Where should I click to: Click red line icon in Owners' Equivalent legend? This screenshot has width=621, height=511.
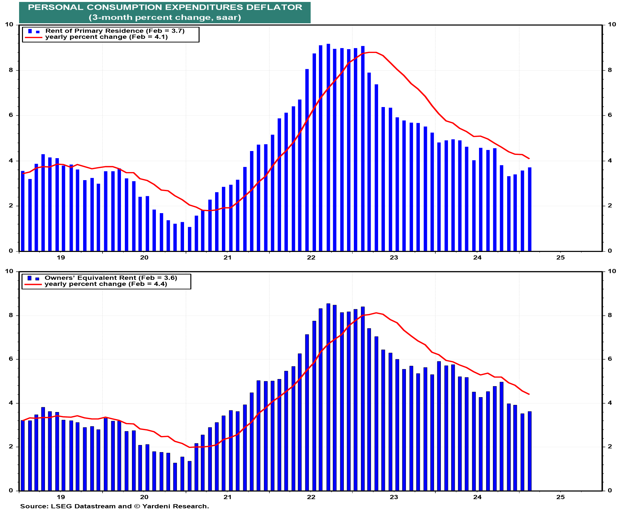[x=33, y=284]
